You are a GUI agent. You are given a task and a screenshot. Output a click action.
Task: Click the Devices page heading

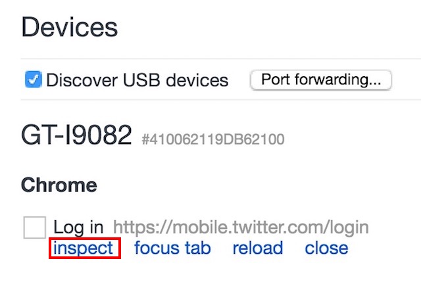click(x=70, y=28)
